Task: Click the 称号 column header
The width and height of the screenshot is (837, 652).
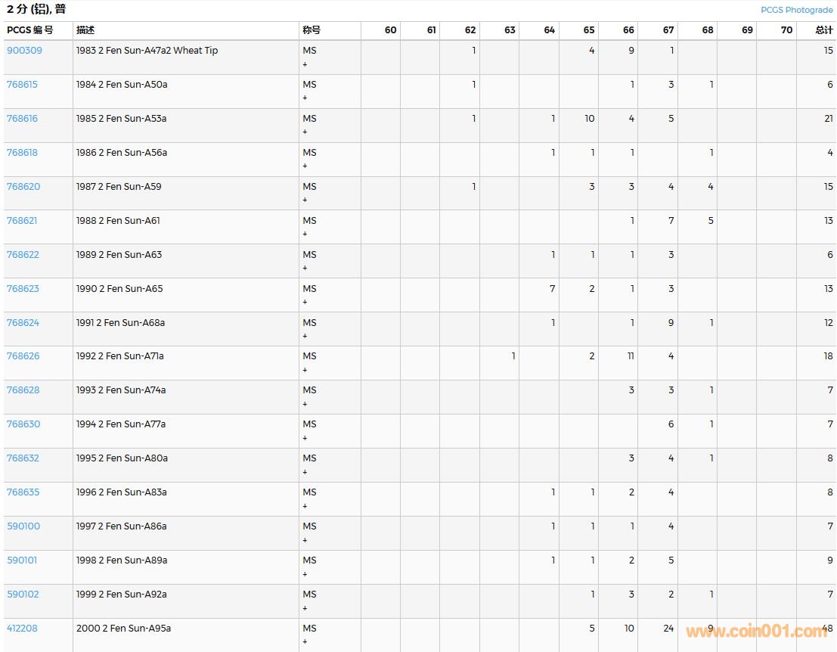Action: click(x=312, y=30)
